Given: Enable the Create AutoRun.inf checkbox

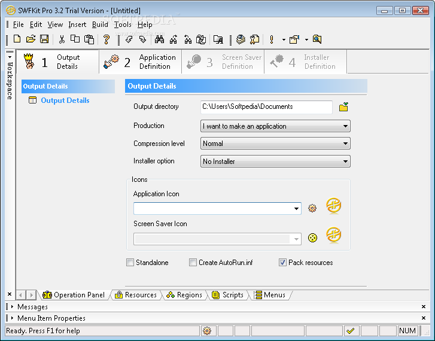Looking at the screenshot, I should coord(193,263).
